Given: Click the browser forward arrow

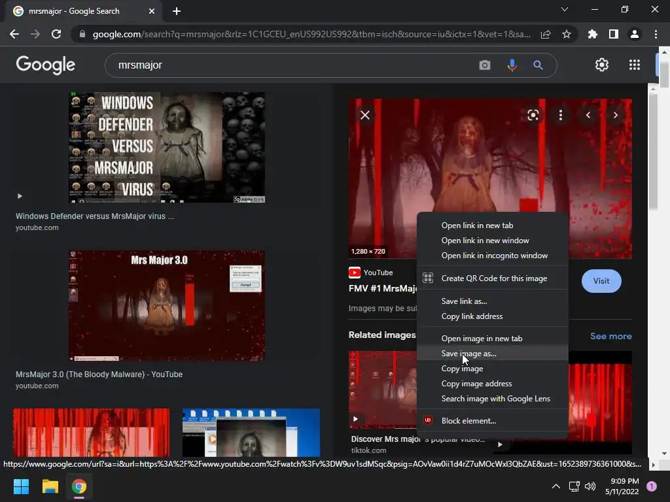Looking at the screenshot, I should tap(35, 34).
